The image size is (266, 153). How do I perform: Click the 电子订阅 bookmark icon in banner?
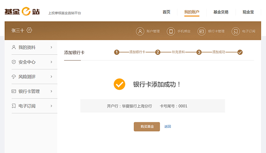(236, 31)
